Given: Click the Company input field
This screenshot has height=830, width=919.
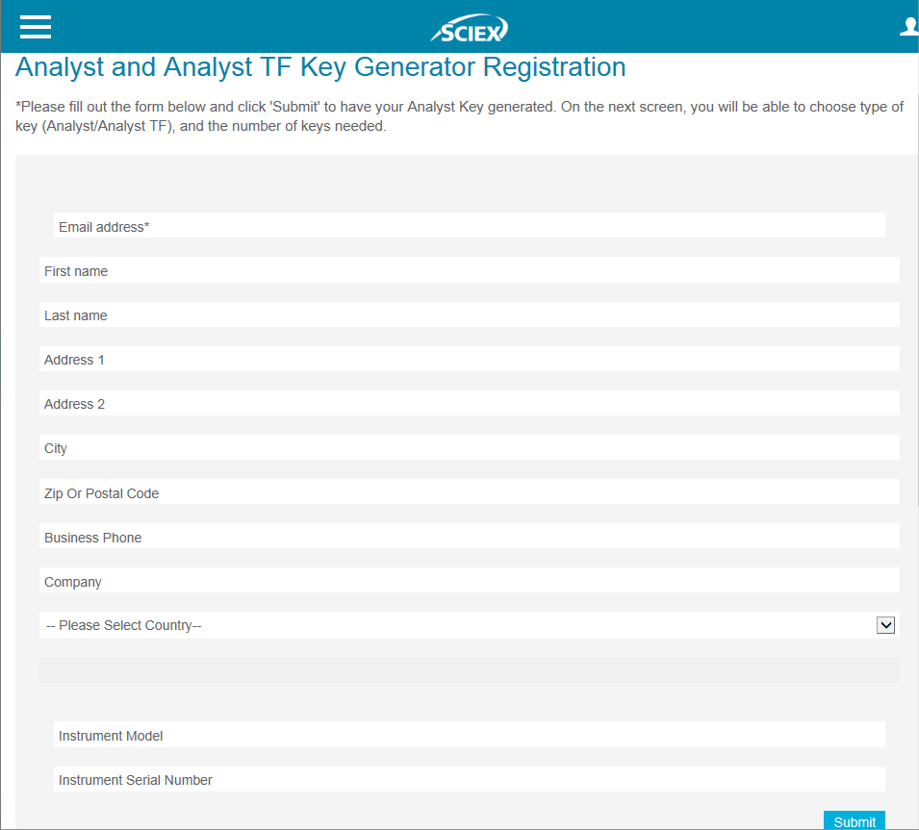Looking at the screenshot, I should (469, 581).
